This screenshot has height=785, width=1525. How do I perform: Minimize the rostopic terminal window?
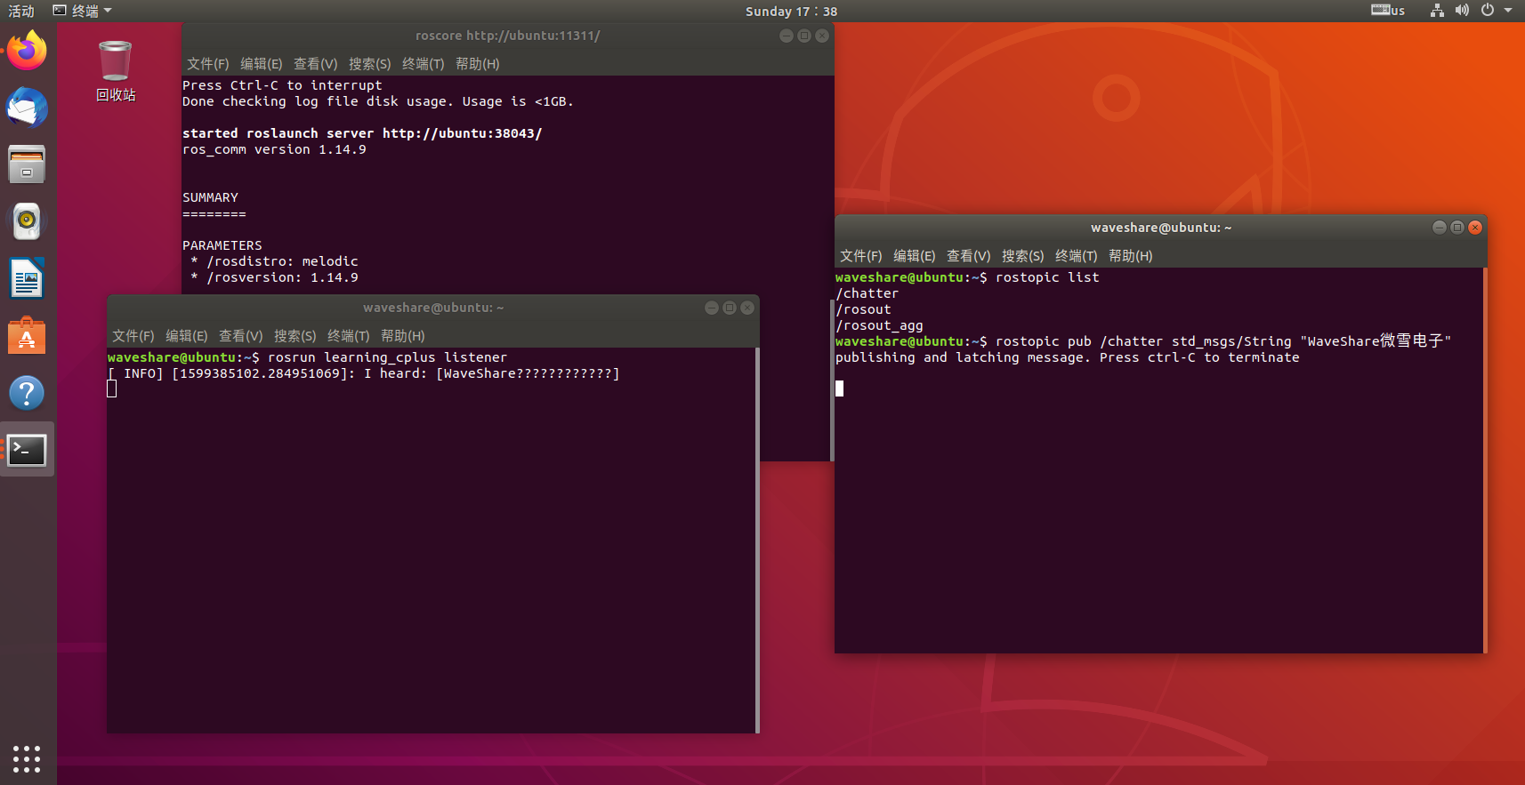pos(1440,228)
